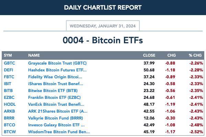Image resolution: width=206 pixels, height=137 pixels.
Task: Open WisdomTree Bitcoin Fund name link
Action: pyautogui.click(x=59, y=132)
